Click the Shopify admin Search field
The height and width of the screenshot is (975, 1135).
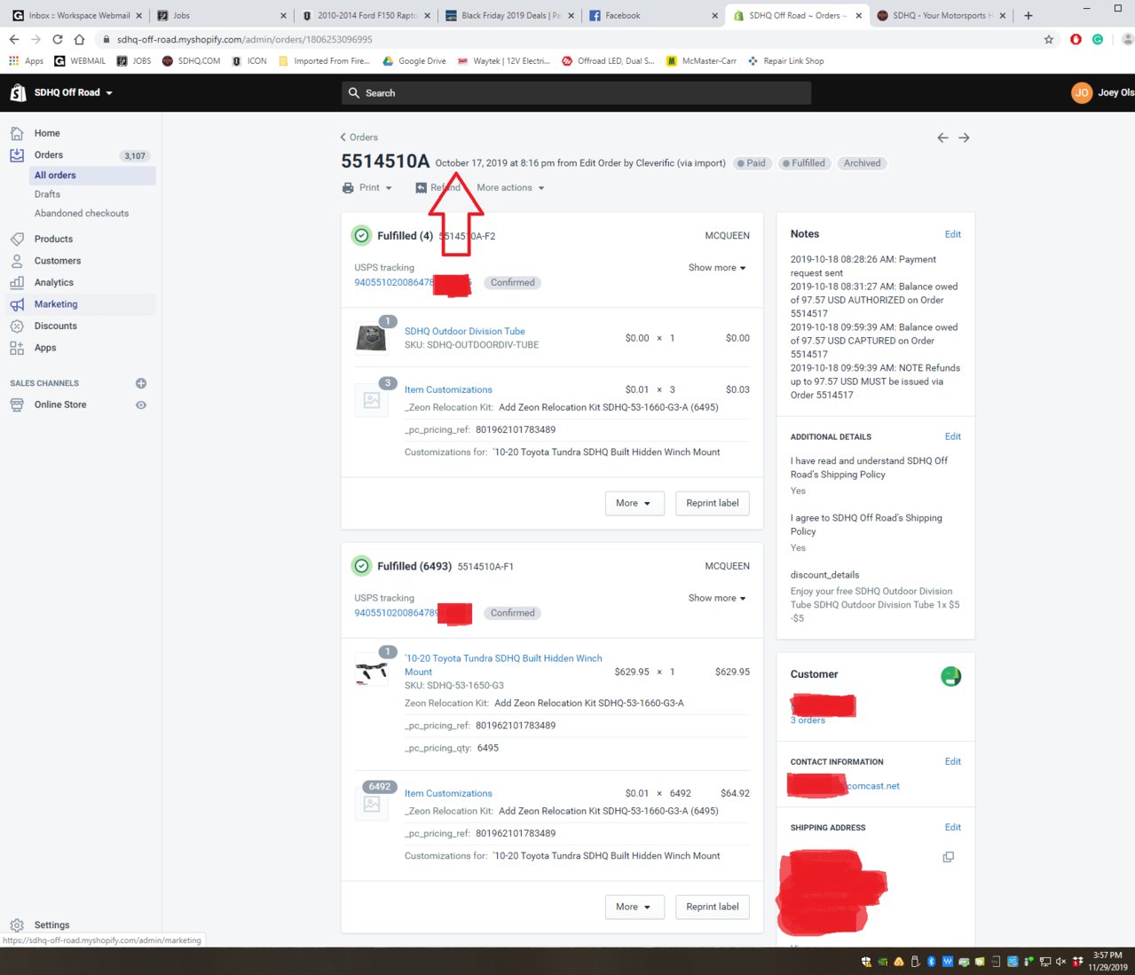click(577, 93)
